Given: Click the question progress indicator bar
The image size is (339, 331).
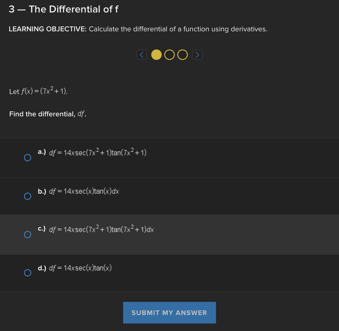Looking at the screenshot, I should point(169,54).
